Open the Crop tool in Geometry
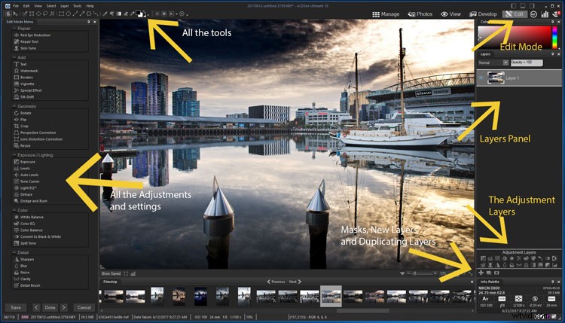The height and width of the screenshot is (323, 565). 21,126
